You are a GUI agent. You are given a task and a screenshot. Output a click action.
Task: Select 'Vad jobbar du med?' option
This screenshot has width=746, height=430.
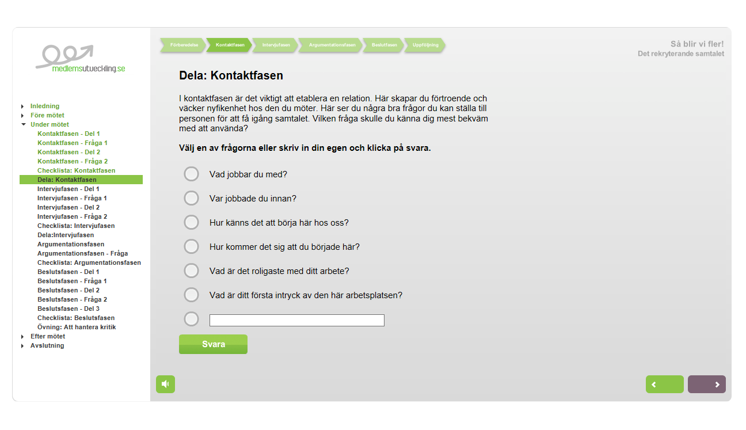[191, 174]
